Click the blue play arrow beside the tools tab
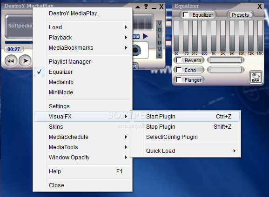 145,36
